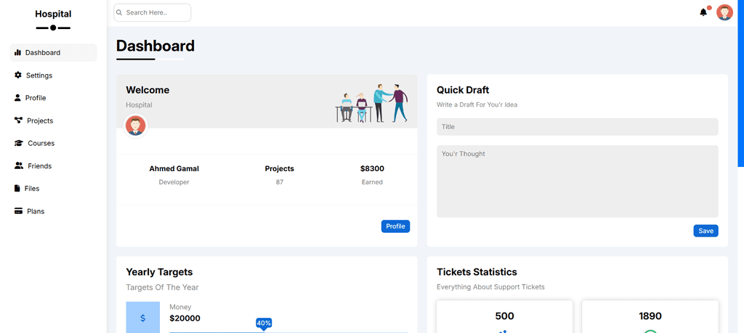The height and width of the screenshot is (333, 744).
Task: Click the Quick Draft heading
Action: (463, 90)
